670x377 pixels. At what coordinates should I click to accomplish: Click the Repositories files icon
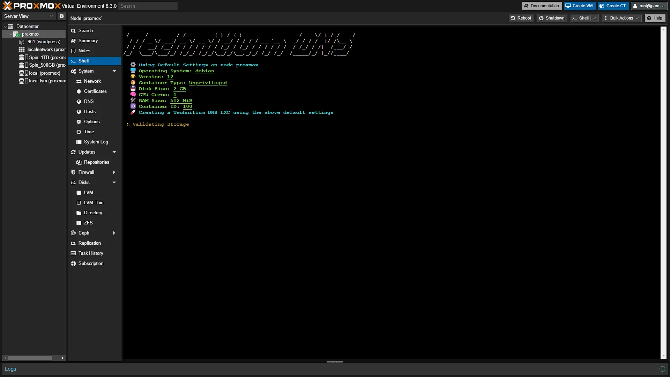[x=79, y=162]
